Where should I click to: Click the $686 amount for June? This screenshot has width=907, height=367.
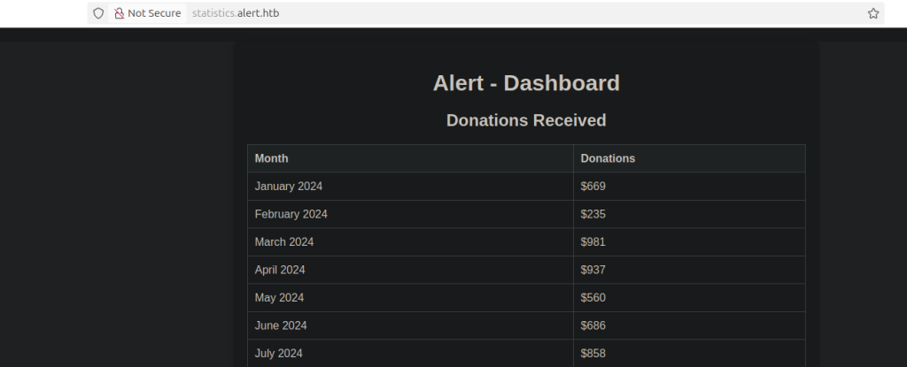[593, 325]
